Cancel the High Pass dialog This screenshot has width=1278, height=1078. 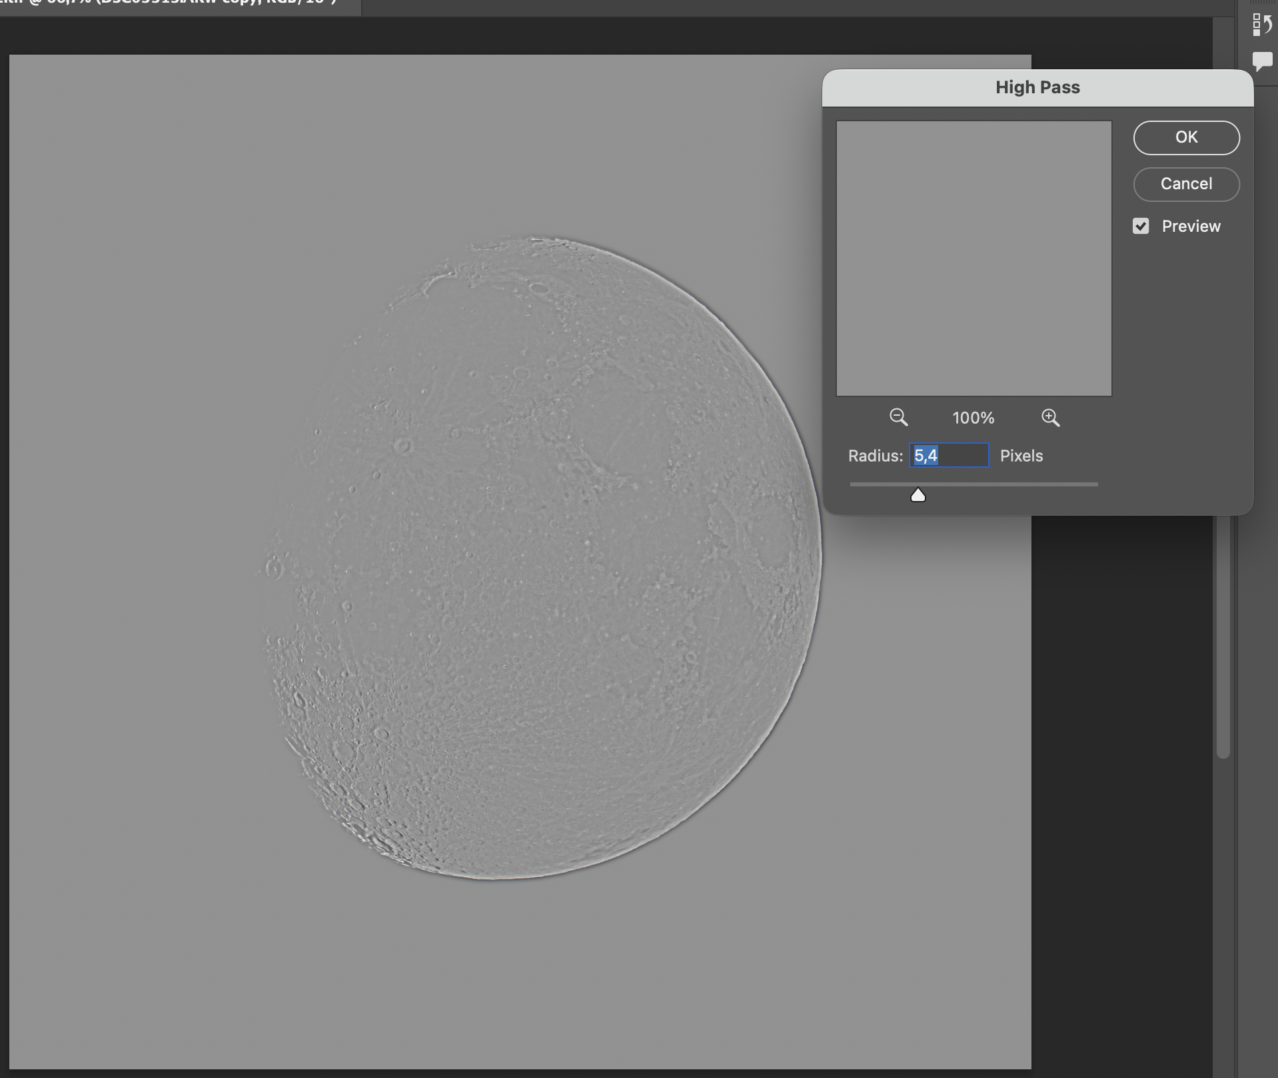click(x=1186, y=184)
